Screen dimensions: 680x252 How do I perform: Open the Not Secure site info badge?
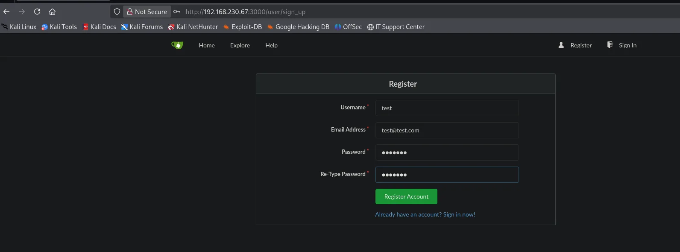click(x=147, y=12)
